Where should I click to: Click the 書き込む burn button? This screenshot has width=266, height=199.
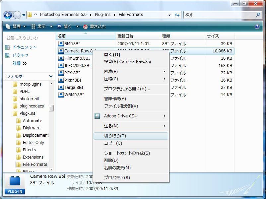point(95,27)
